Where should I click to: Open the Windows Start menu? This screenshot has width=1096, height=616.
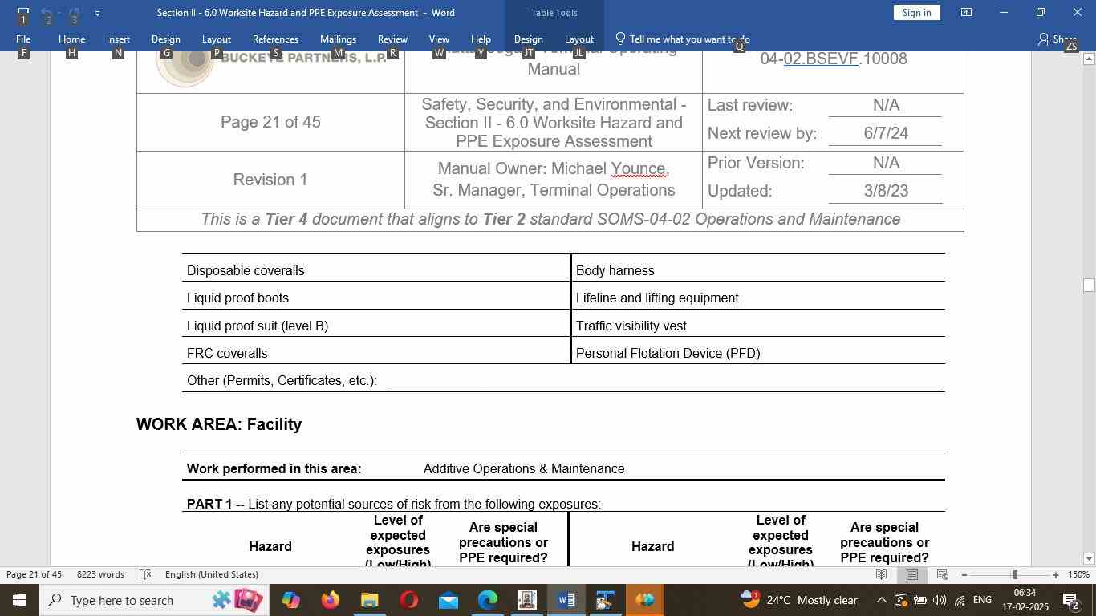click(18, 600)
